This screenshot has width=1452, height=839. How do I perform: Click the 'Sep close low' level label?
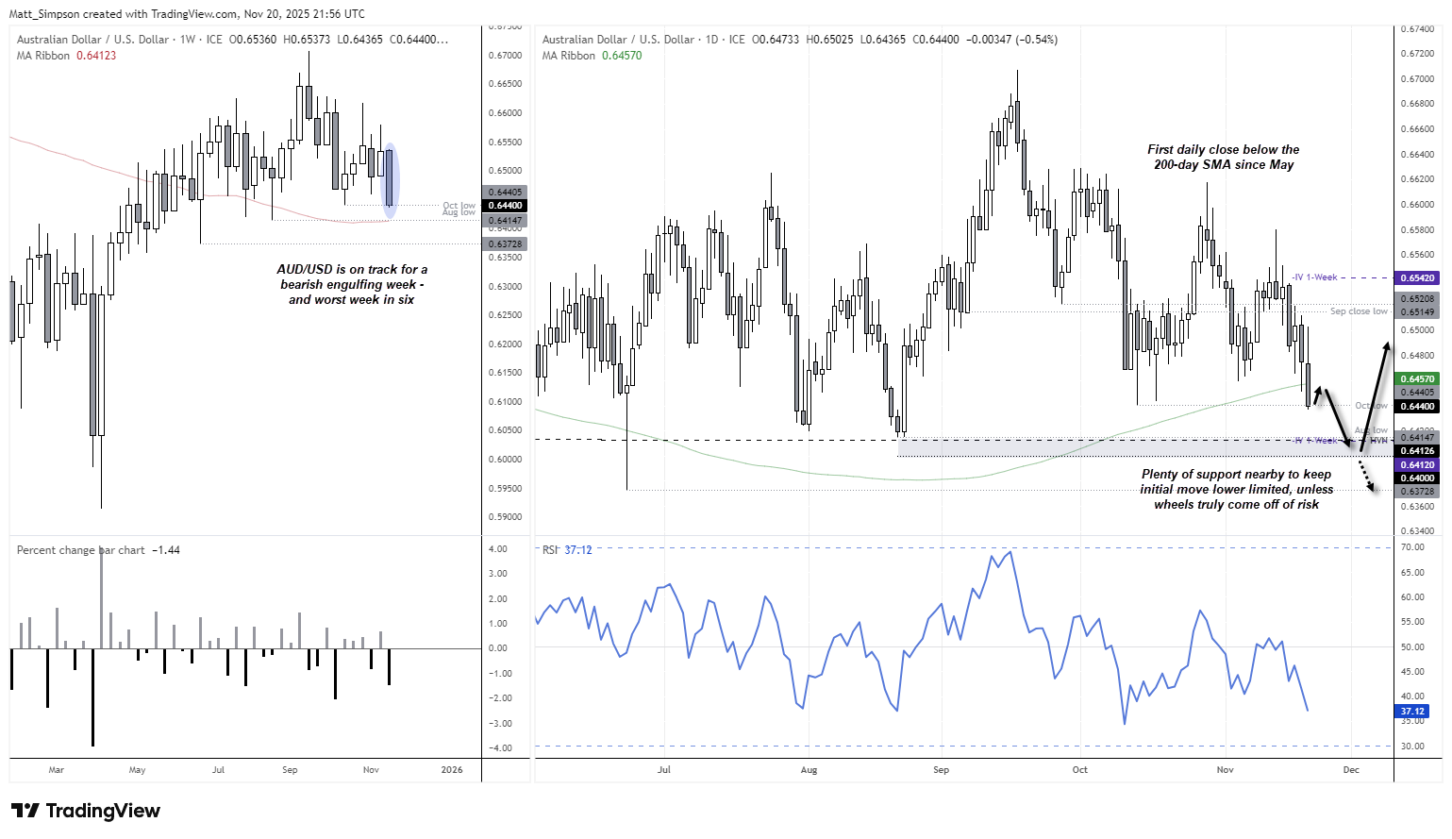pyautogui.click(x=1359, y=311)
